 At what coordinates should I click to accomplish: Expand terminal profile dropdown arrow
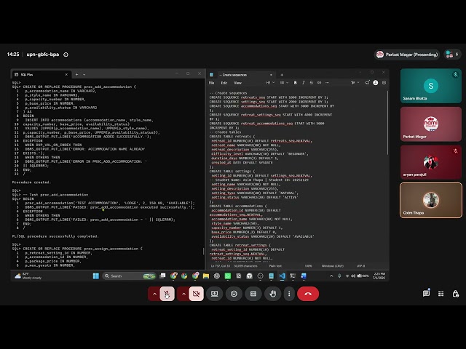84,74
